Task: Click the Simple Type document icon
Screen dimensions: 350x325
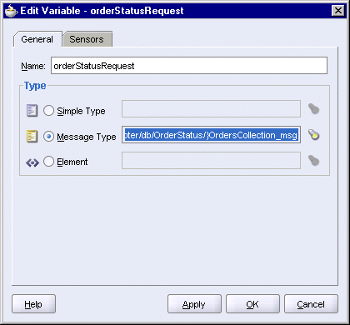Action: (x=32, y=110)
